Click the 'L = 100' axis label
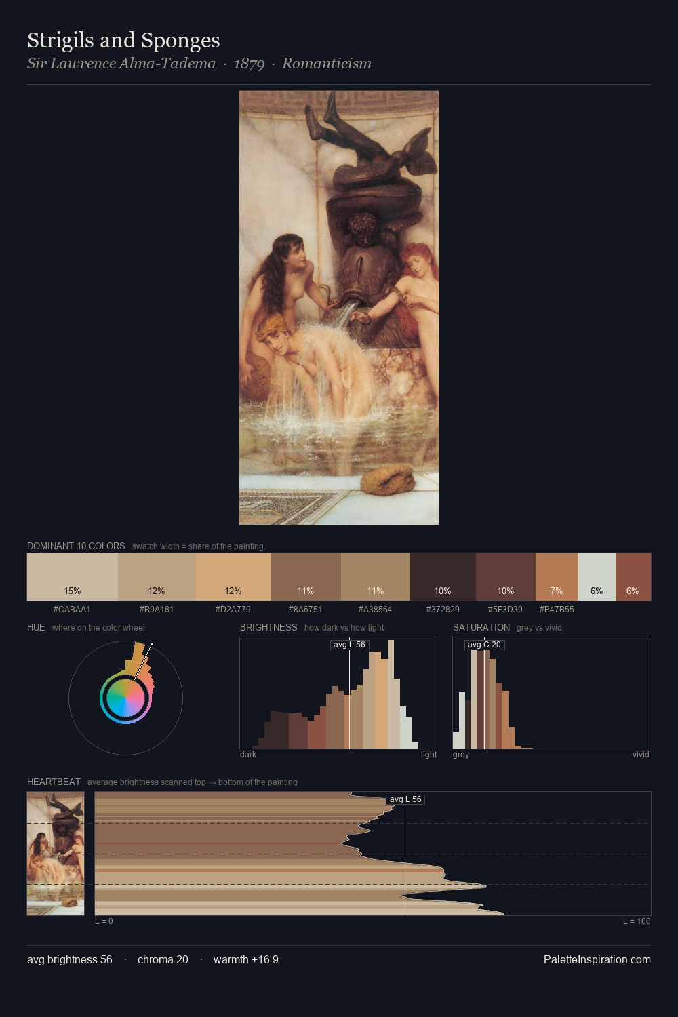This screenshot has width=678, height=1017. (x=637, y=921)
